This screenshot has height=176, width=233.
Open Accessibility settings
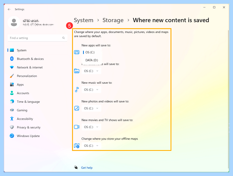(x=37, y=119)
